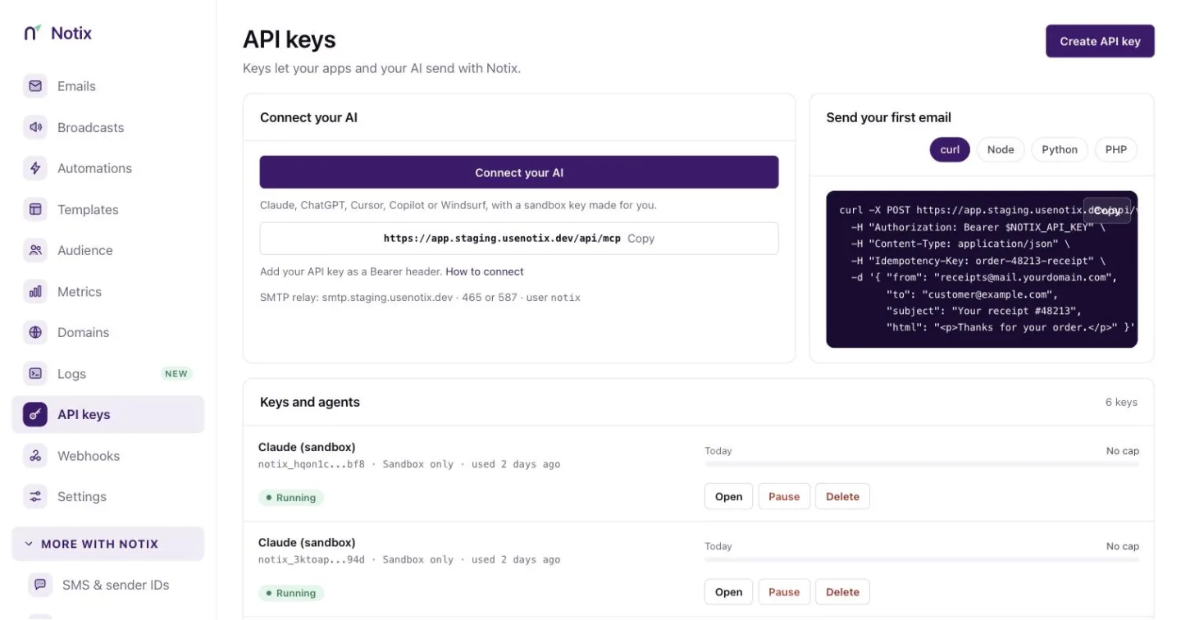The width and height of the screenshot is (1181, 620).
Task: Switch to the Python code example
Action: pyautogui.click(x=1060, y=149)
